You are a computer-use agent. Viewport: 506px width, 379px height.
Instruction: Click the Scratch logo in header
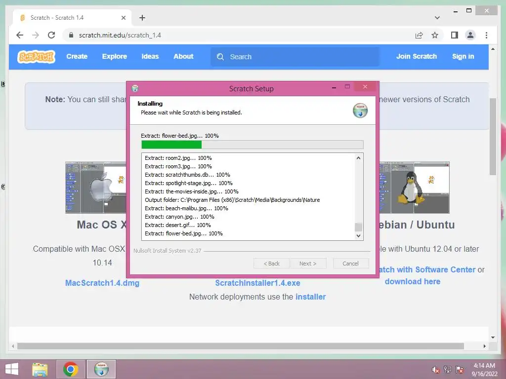[36, 57]
